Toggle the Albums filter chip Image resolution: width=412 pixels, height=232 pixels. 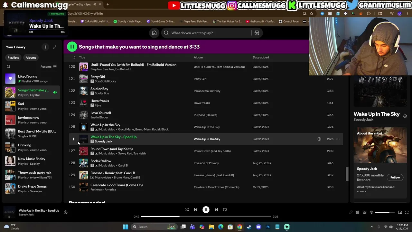click(x=31, y=58)
